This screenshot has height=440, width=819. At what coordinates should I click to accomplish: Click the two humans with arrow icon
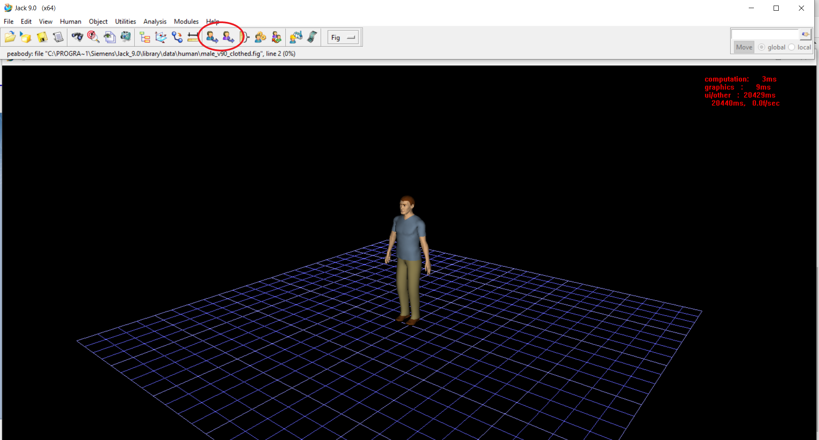coord(277,37)
